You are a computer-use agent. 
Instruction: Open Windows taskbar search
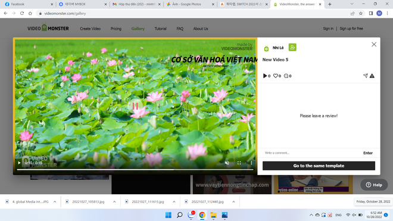tap(179, 215)
